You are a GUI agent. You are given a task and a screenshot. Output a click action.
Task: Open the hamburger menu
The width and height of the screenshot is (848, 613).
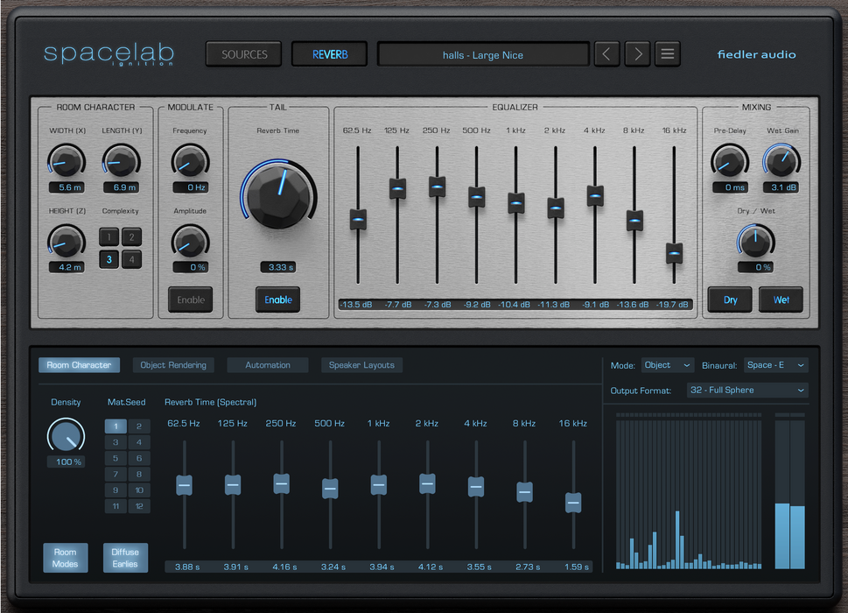coord(667,53)
